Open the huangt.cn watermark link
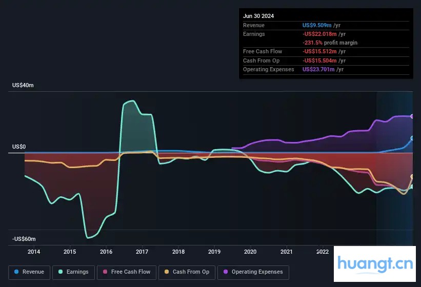 pos(375,264)
